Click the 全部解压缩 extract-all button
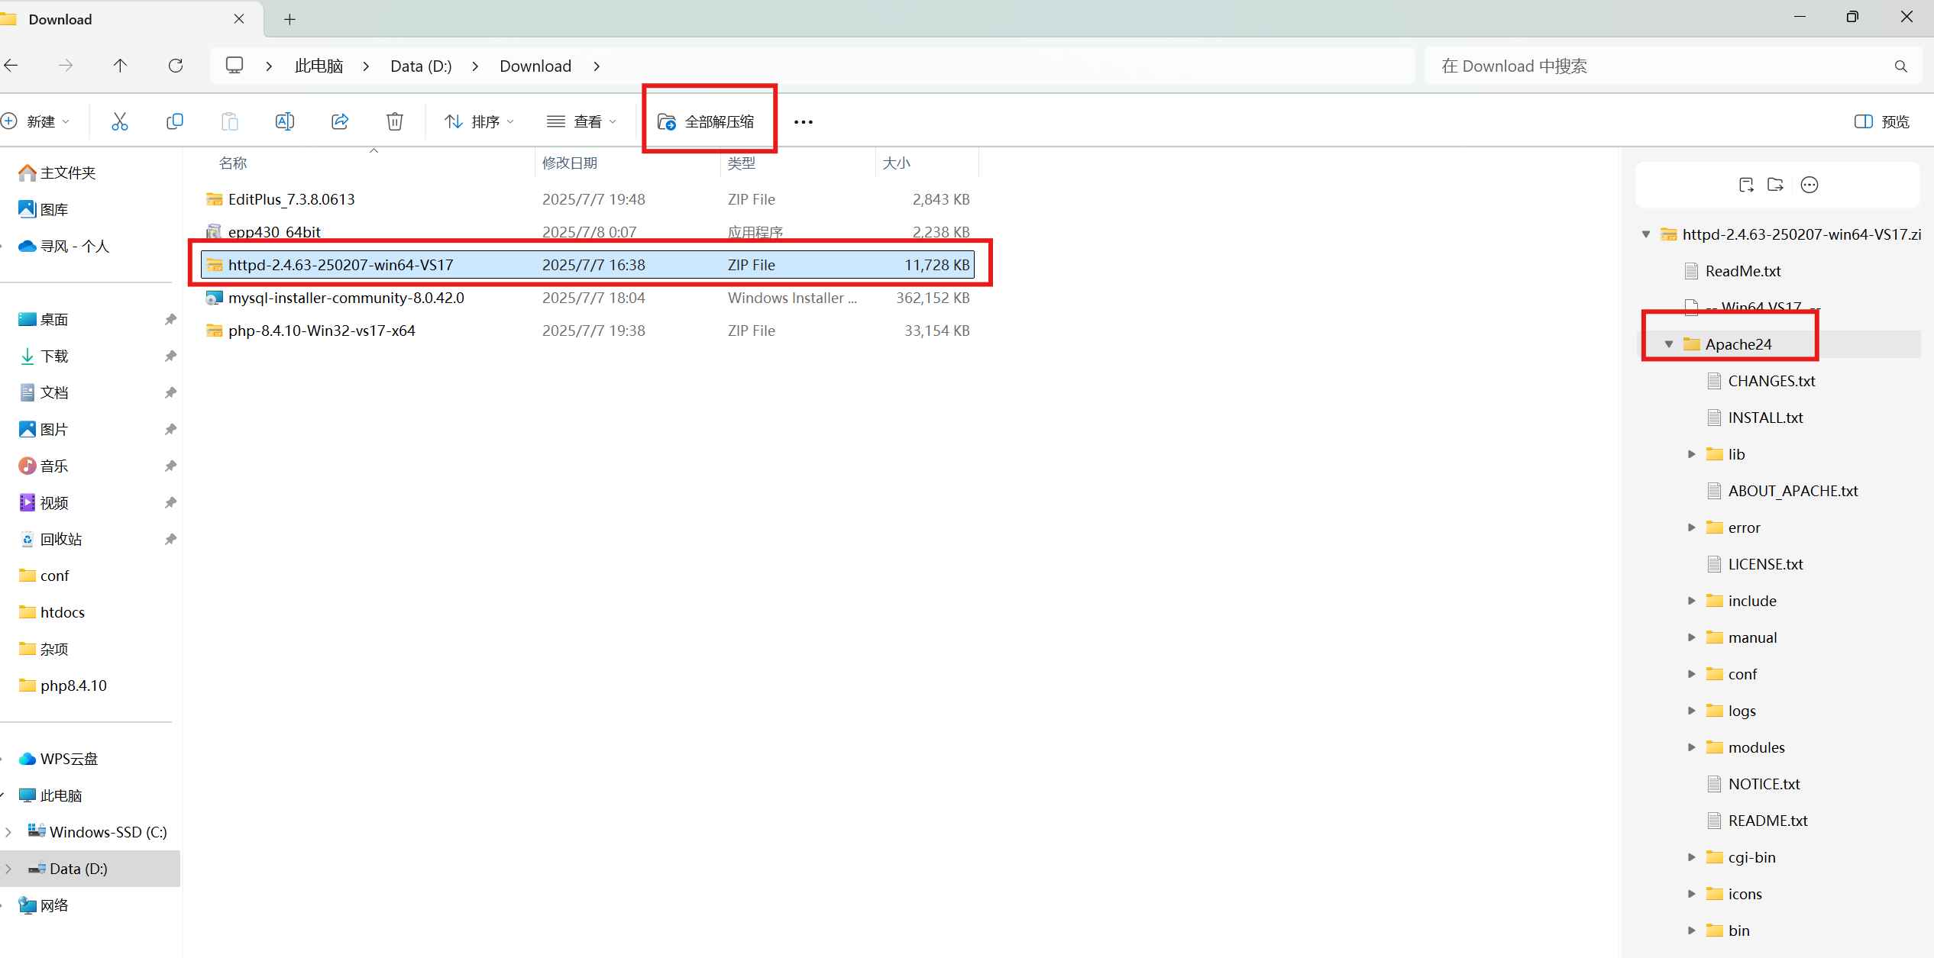1934x958 pixels. 709,121
